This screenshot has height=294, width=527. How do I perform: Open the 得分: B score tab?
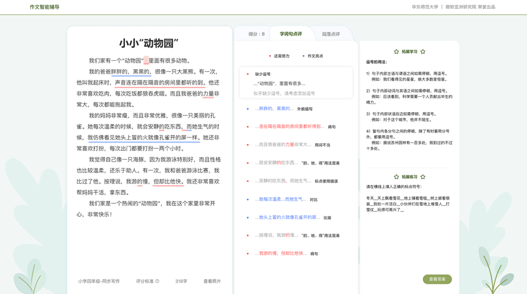pos(256,34)
